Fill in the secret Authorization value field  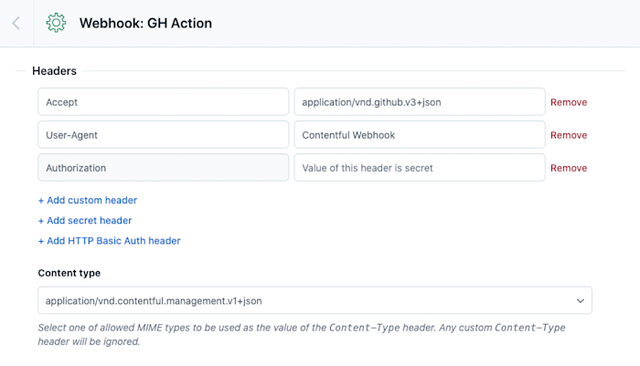pos(420,168)
